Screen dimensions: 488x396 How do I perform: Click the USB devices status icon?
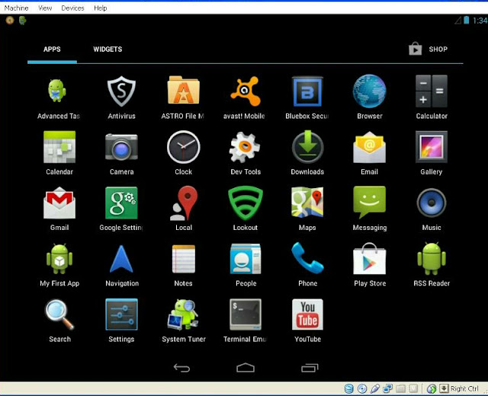point(374,388)
